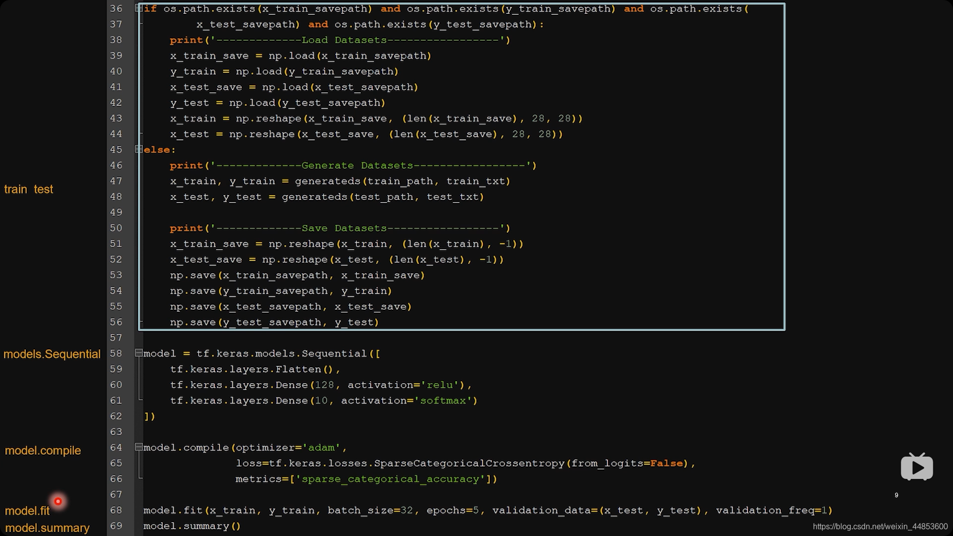Click the y_train = np.load line
The image size is (953, 536).
284,71
